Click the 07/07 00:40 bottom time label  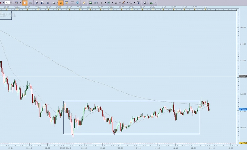tap(66, 148)
